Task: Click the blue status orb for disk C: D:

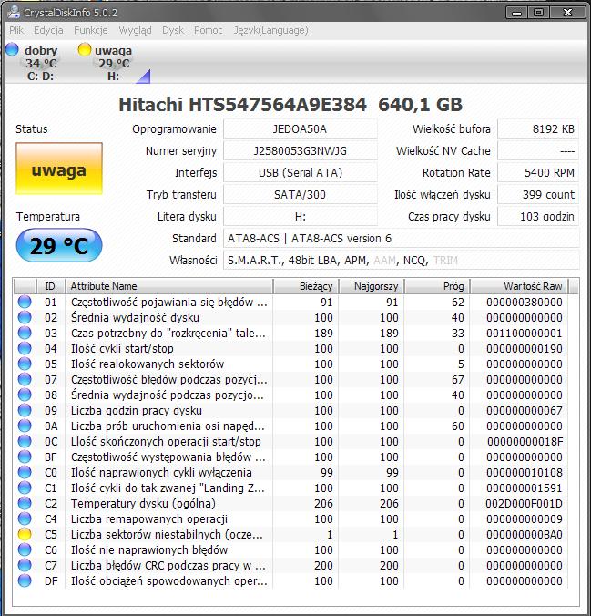Action: point(12,49)
